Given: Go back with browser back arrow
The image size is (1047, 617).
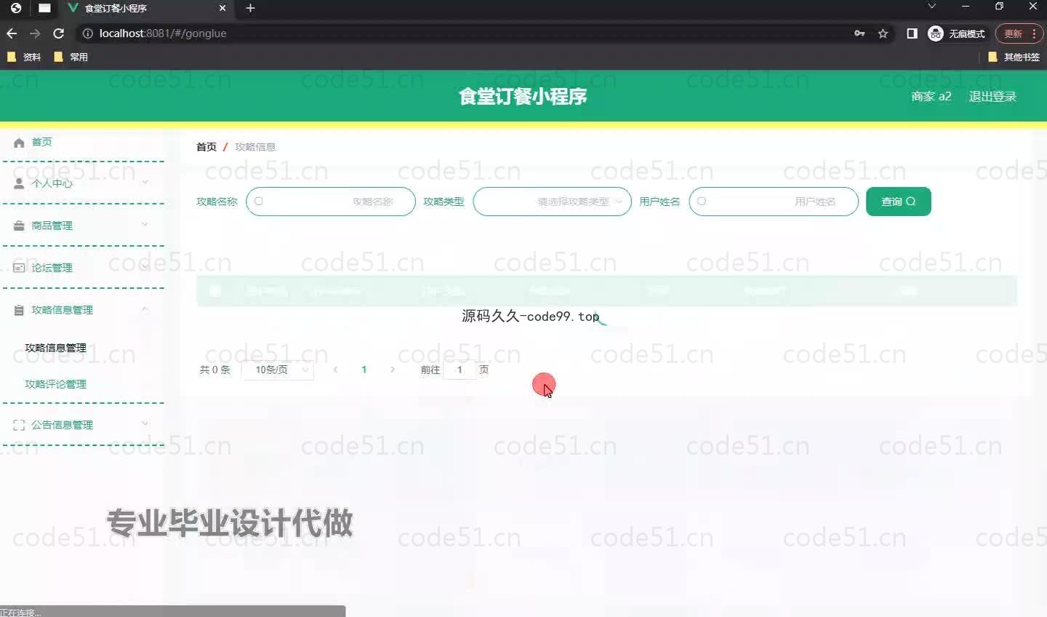Looking at the screenshot, I should click(11, 33).
